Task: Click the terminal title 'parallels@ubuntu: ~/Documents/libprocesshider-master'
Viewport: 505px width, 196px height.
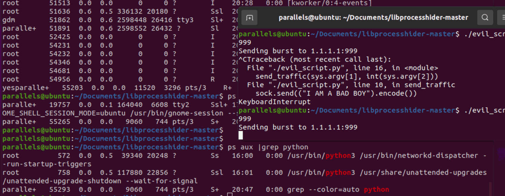Action: (x=373, y=17)
